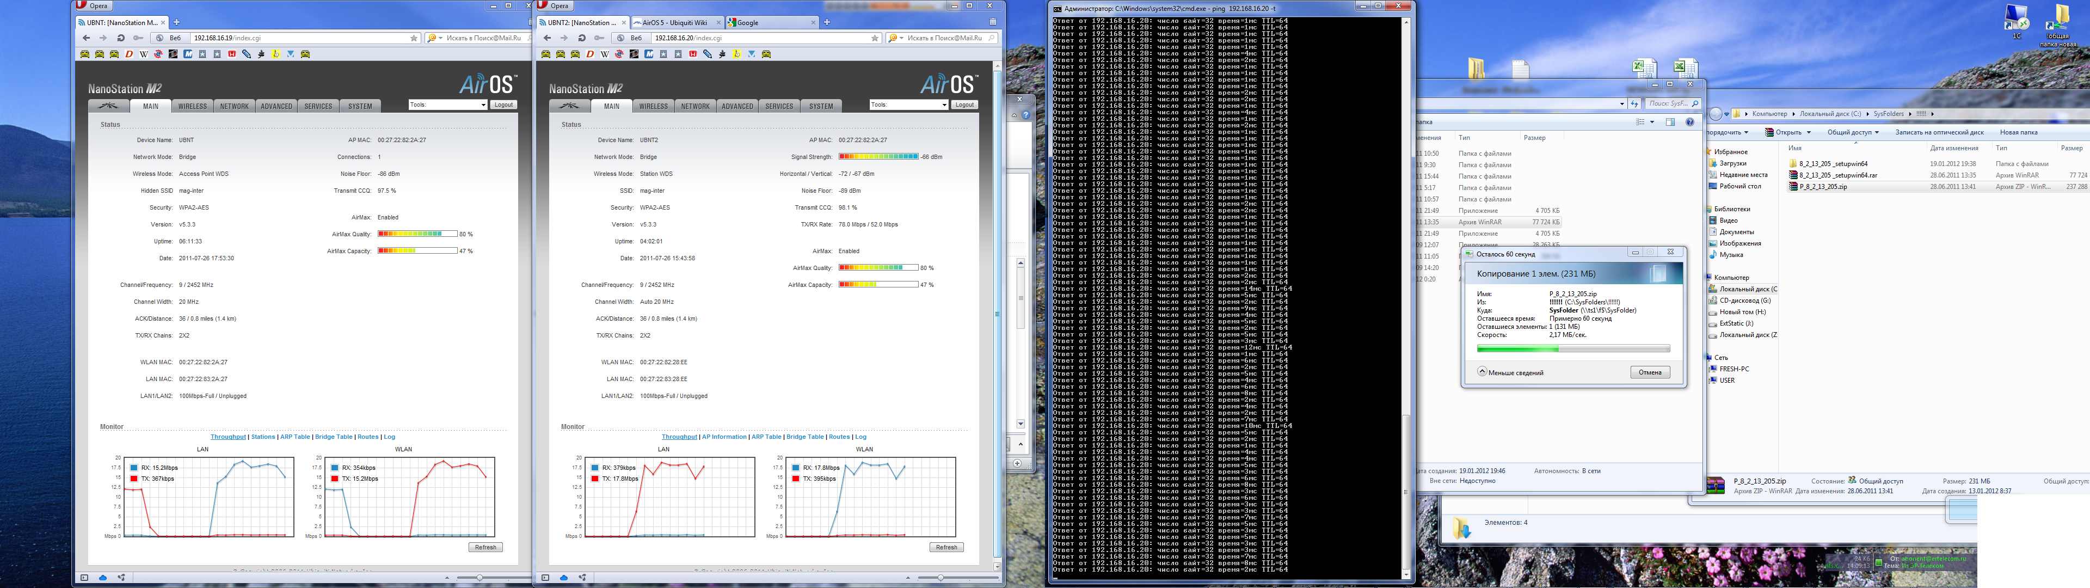2090x588 pixels.
Task: Open the Ubiquiti logo tab on UBNT AirOS page
Action: click(108, 106)
